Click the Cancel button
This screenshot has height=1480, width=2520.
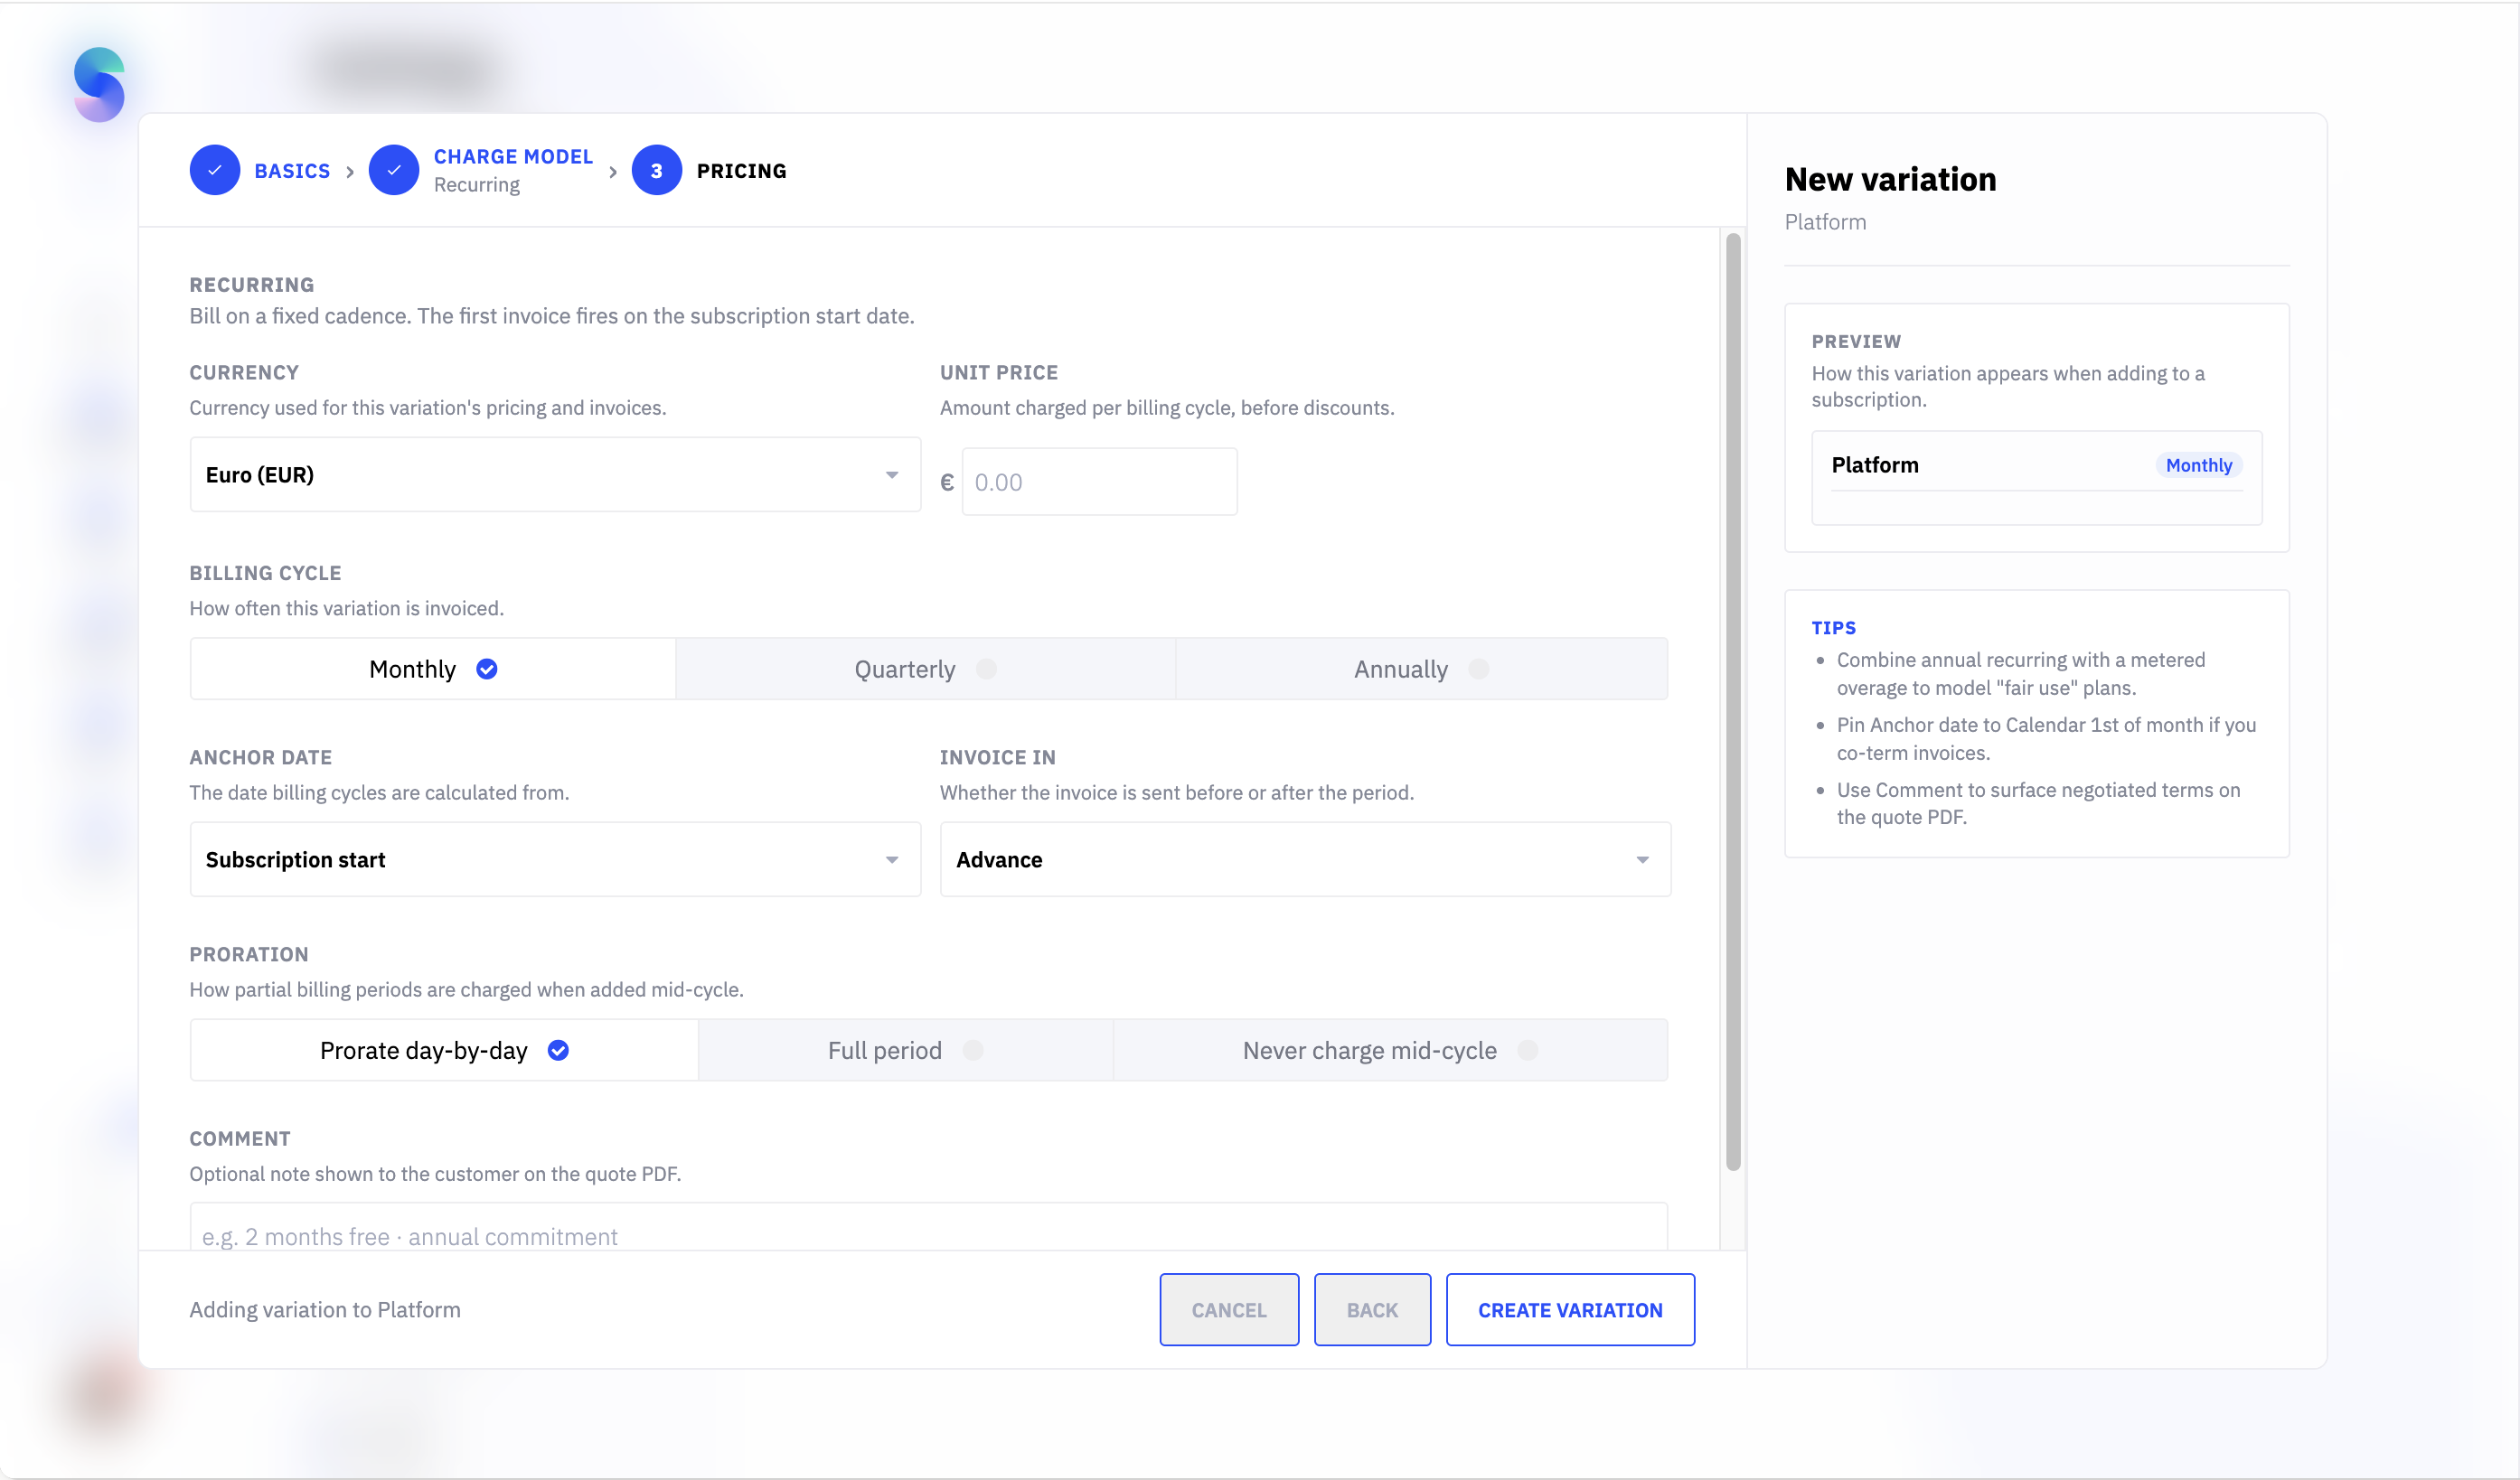point(1229,1309)
